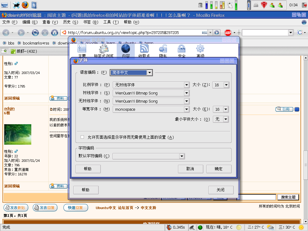Viewport: 308px width, 231px height.
Task: Open the 查看 (V) menu
Action: (x=50, y=22)
